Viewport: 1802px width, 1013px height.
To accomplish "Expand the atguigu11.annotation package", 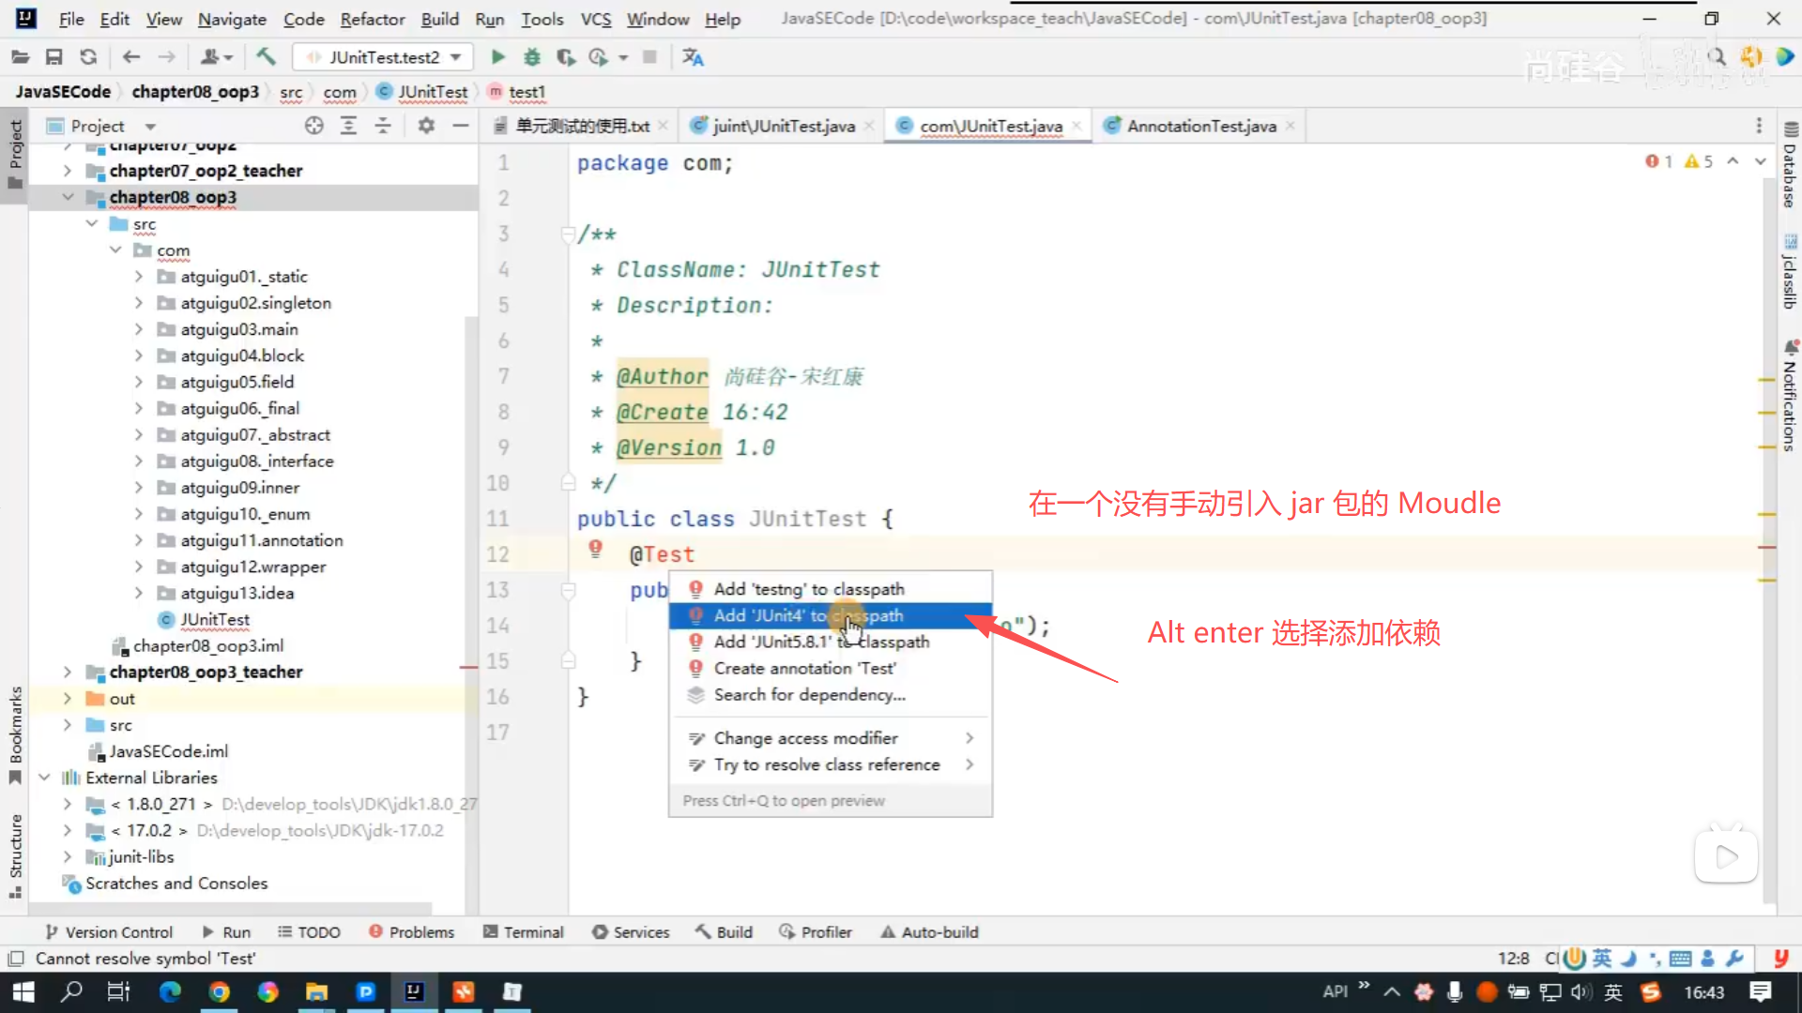I will (x=139, y=540).
